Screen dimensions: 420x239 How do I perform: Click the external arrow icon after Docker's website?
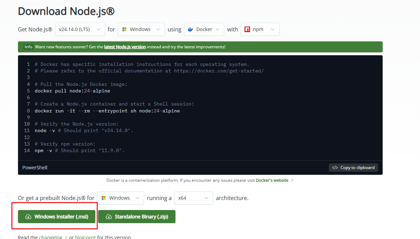click(292, 180)
